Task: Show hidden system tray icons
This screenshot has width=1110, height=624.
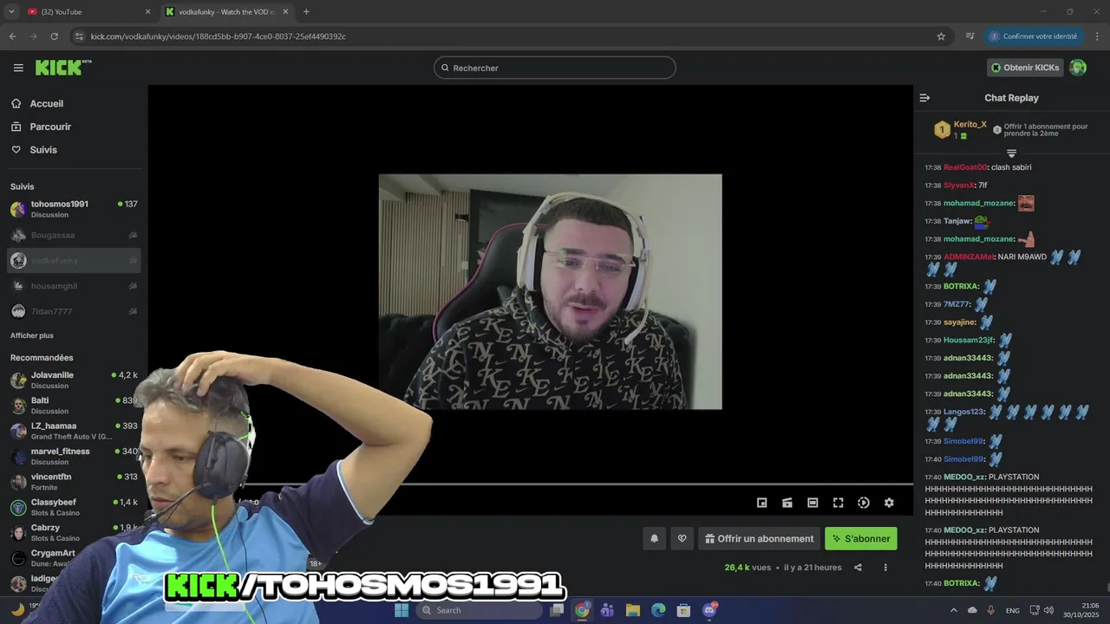Action: [954, 610]
